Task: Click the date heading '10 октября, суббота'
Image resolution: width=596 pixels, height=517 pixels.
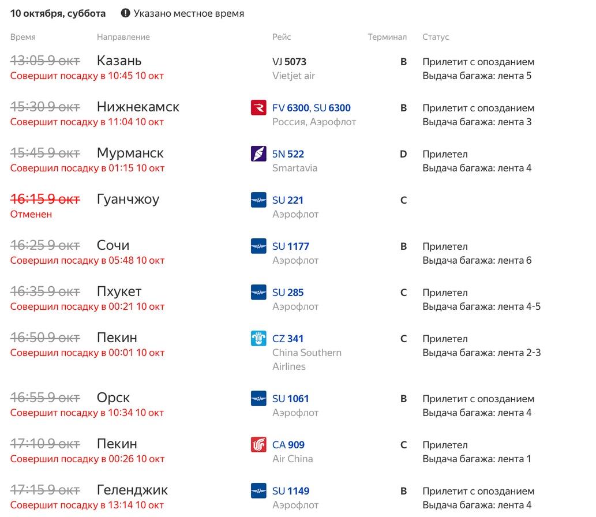Action: point(58,14)
